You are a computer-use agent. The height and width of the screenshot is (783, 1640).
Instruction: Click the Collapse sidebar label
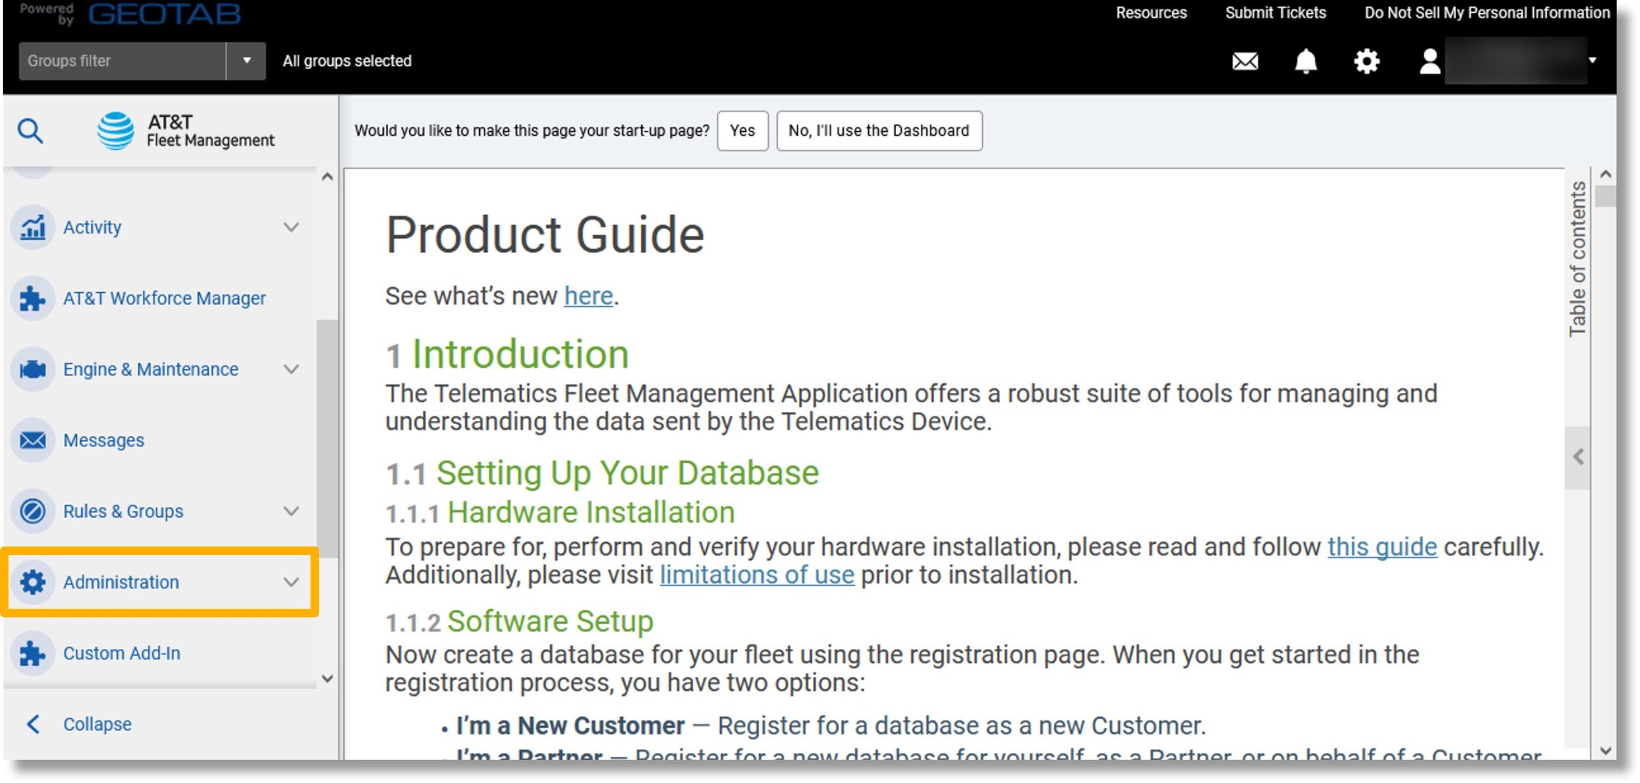click(x=97, y=725)
